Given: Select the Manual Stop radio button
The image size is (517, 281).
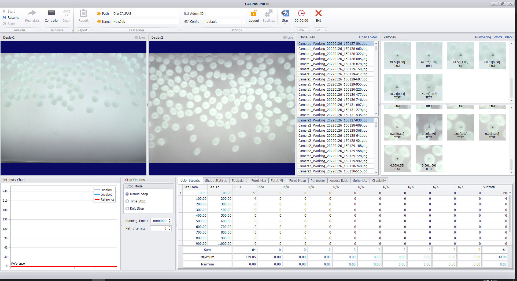Looking at the screenshot, I should 127,194.
